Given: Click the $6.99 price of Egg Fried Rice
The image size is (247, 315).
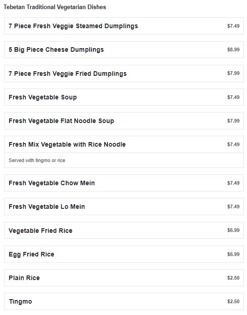Looking at the screenshot, I should point(233,254).
